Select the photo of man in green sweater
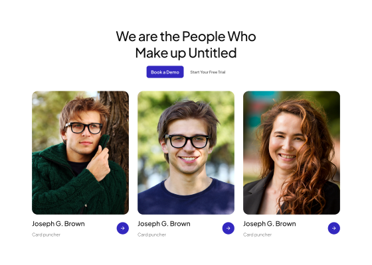The width and height of the screenshot is (372, 265). [80, 152]
